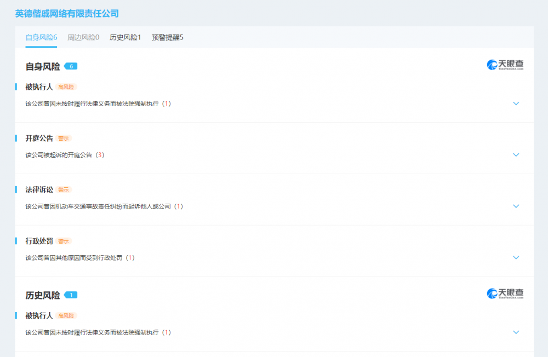The image size is (548, 357).
Task: Click the count badge beside 历史风险 heading
Action: [x=71, y=295]
